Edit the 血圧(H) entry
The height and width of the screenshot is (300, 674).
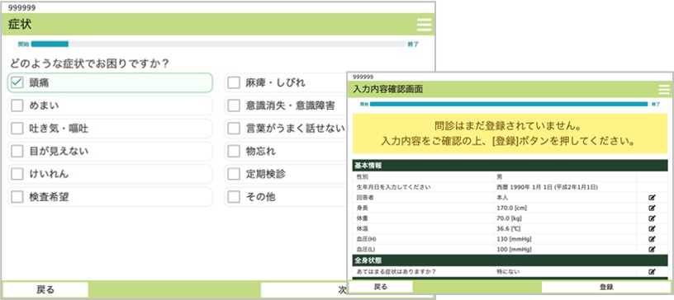pyautogui.click(x=652, y=239)
